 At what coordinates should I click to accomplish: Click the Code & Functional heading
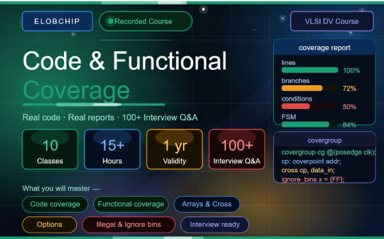[x=125, y=60]
